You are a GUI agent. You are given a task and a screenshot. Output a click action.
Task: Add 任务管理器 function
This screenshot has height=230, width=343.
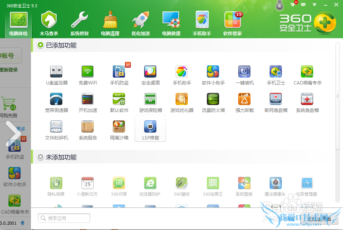pos(307,187)
